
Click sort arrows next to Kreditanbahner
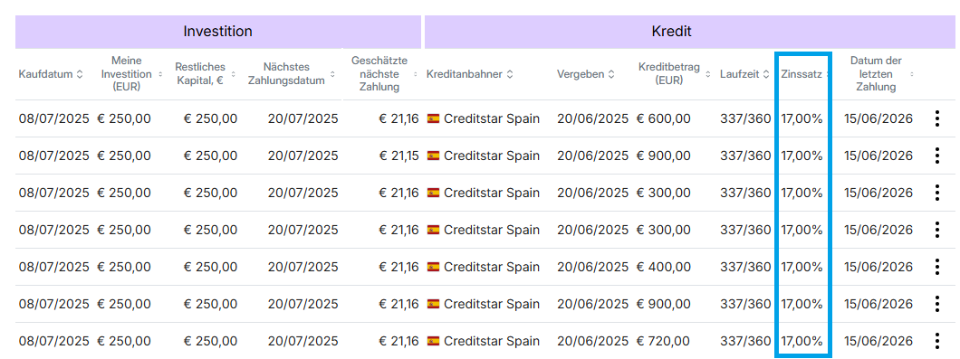point(510,74)
